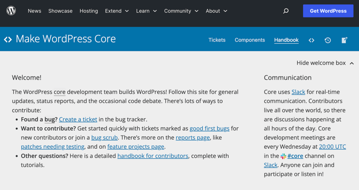359x190 pixels.
Task: Open the Handbook tab
Action: click(x=287, y=40)
